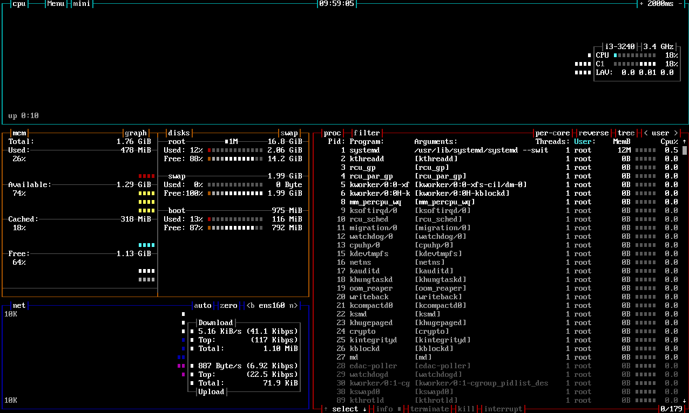Kill the selected process
The width and height of the screenshot is (689, 413).
coord(465,409)
